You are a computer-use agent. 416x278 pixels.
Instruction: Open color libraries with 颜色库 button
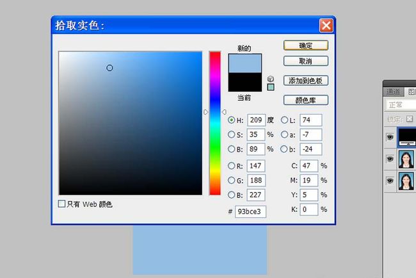(x=306, y=100)
